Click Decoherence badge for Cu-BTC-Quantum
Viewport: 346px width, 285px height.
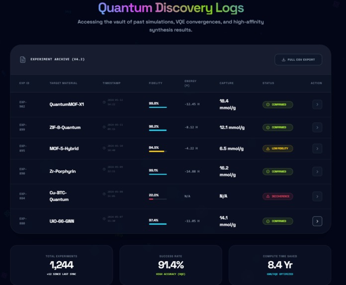coord(277,196)
